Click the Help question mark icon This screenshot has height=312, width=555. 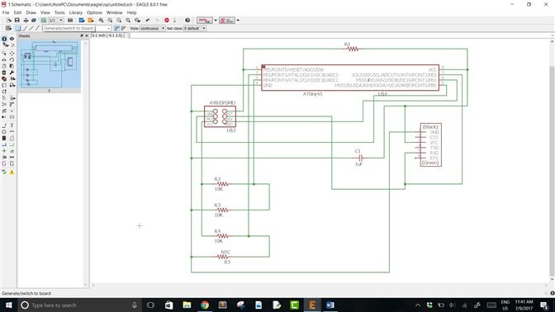coord(187,20)
